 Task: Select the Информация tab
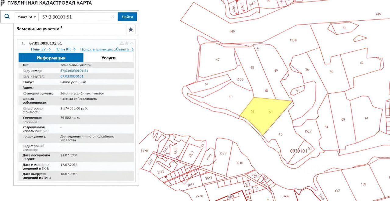[x=51, y=58]
